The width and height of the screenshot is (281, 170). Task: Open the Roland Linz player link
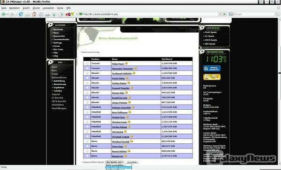tap(118, 156)
